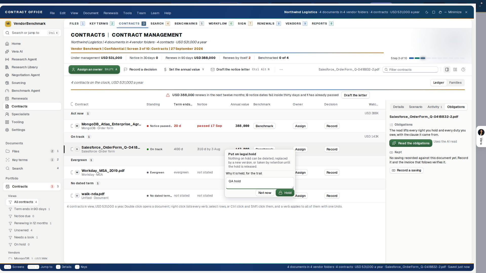Toggle the select-all Contract header checkbox
This screenshot has height=273, width=486.
point(72,104)
